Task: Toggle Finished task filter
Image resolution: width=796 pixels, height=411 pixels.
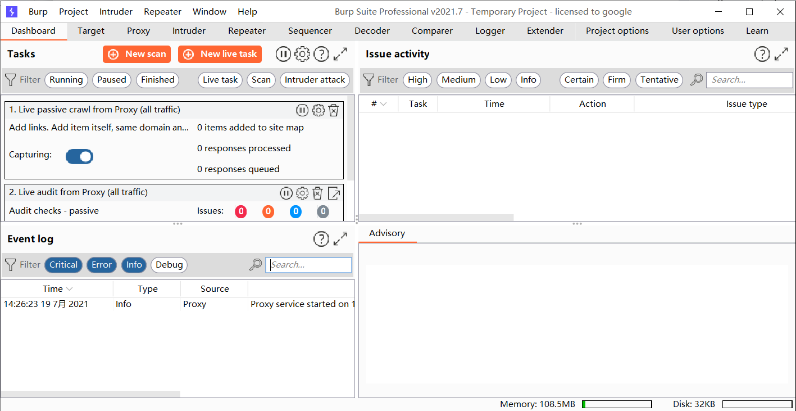Action: (158, 80)
